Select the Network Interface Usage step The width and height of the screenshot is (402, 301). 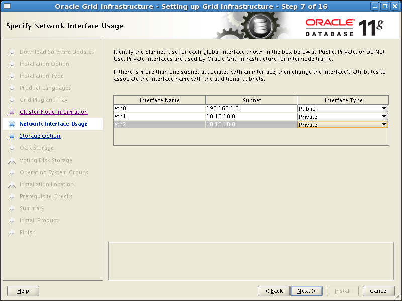(x=54, y=124)
